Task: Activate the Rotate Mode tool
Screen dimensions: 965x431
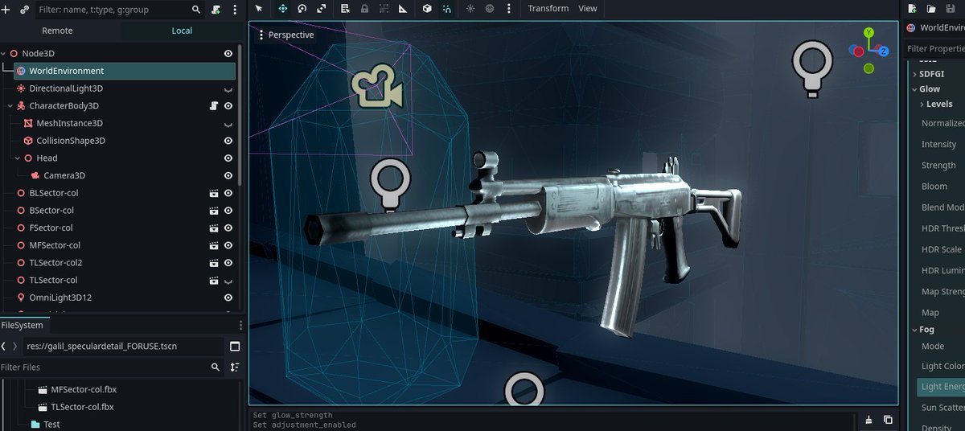Action: point(302,9)
